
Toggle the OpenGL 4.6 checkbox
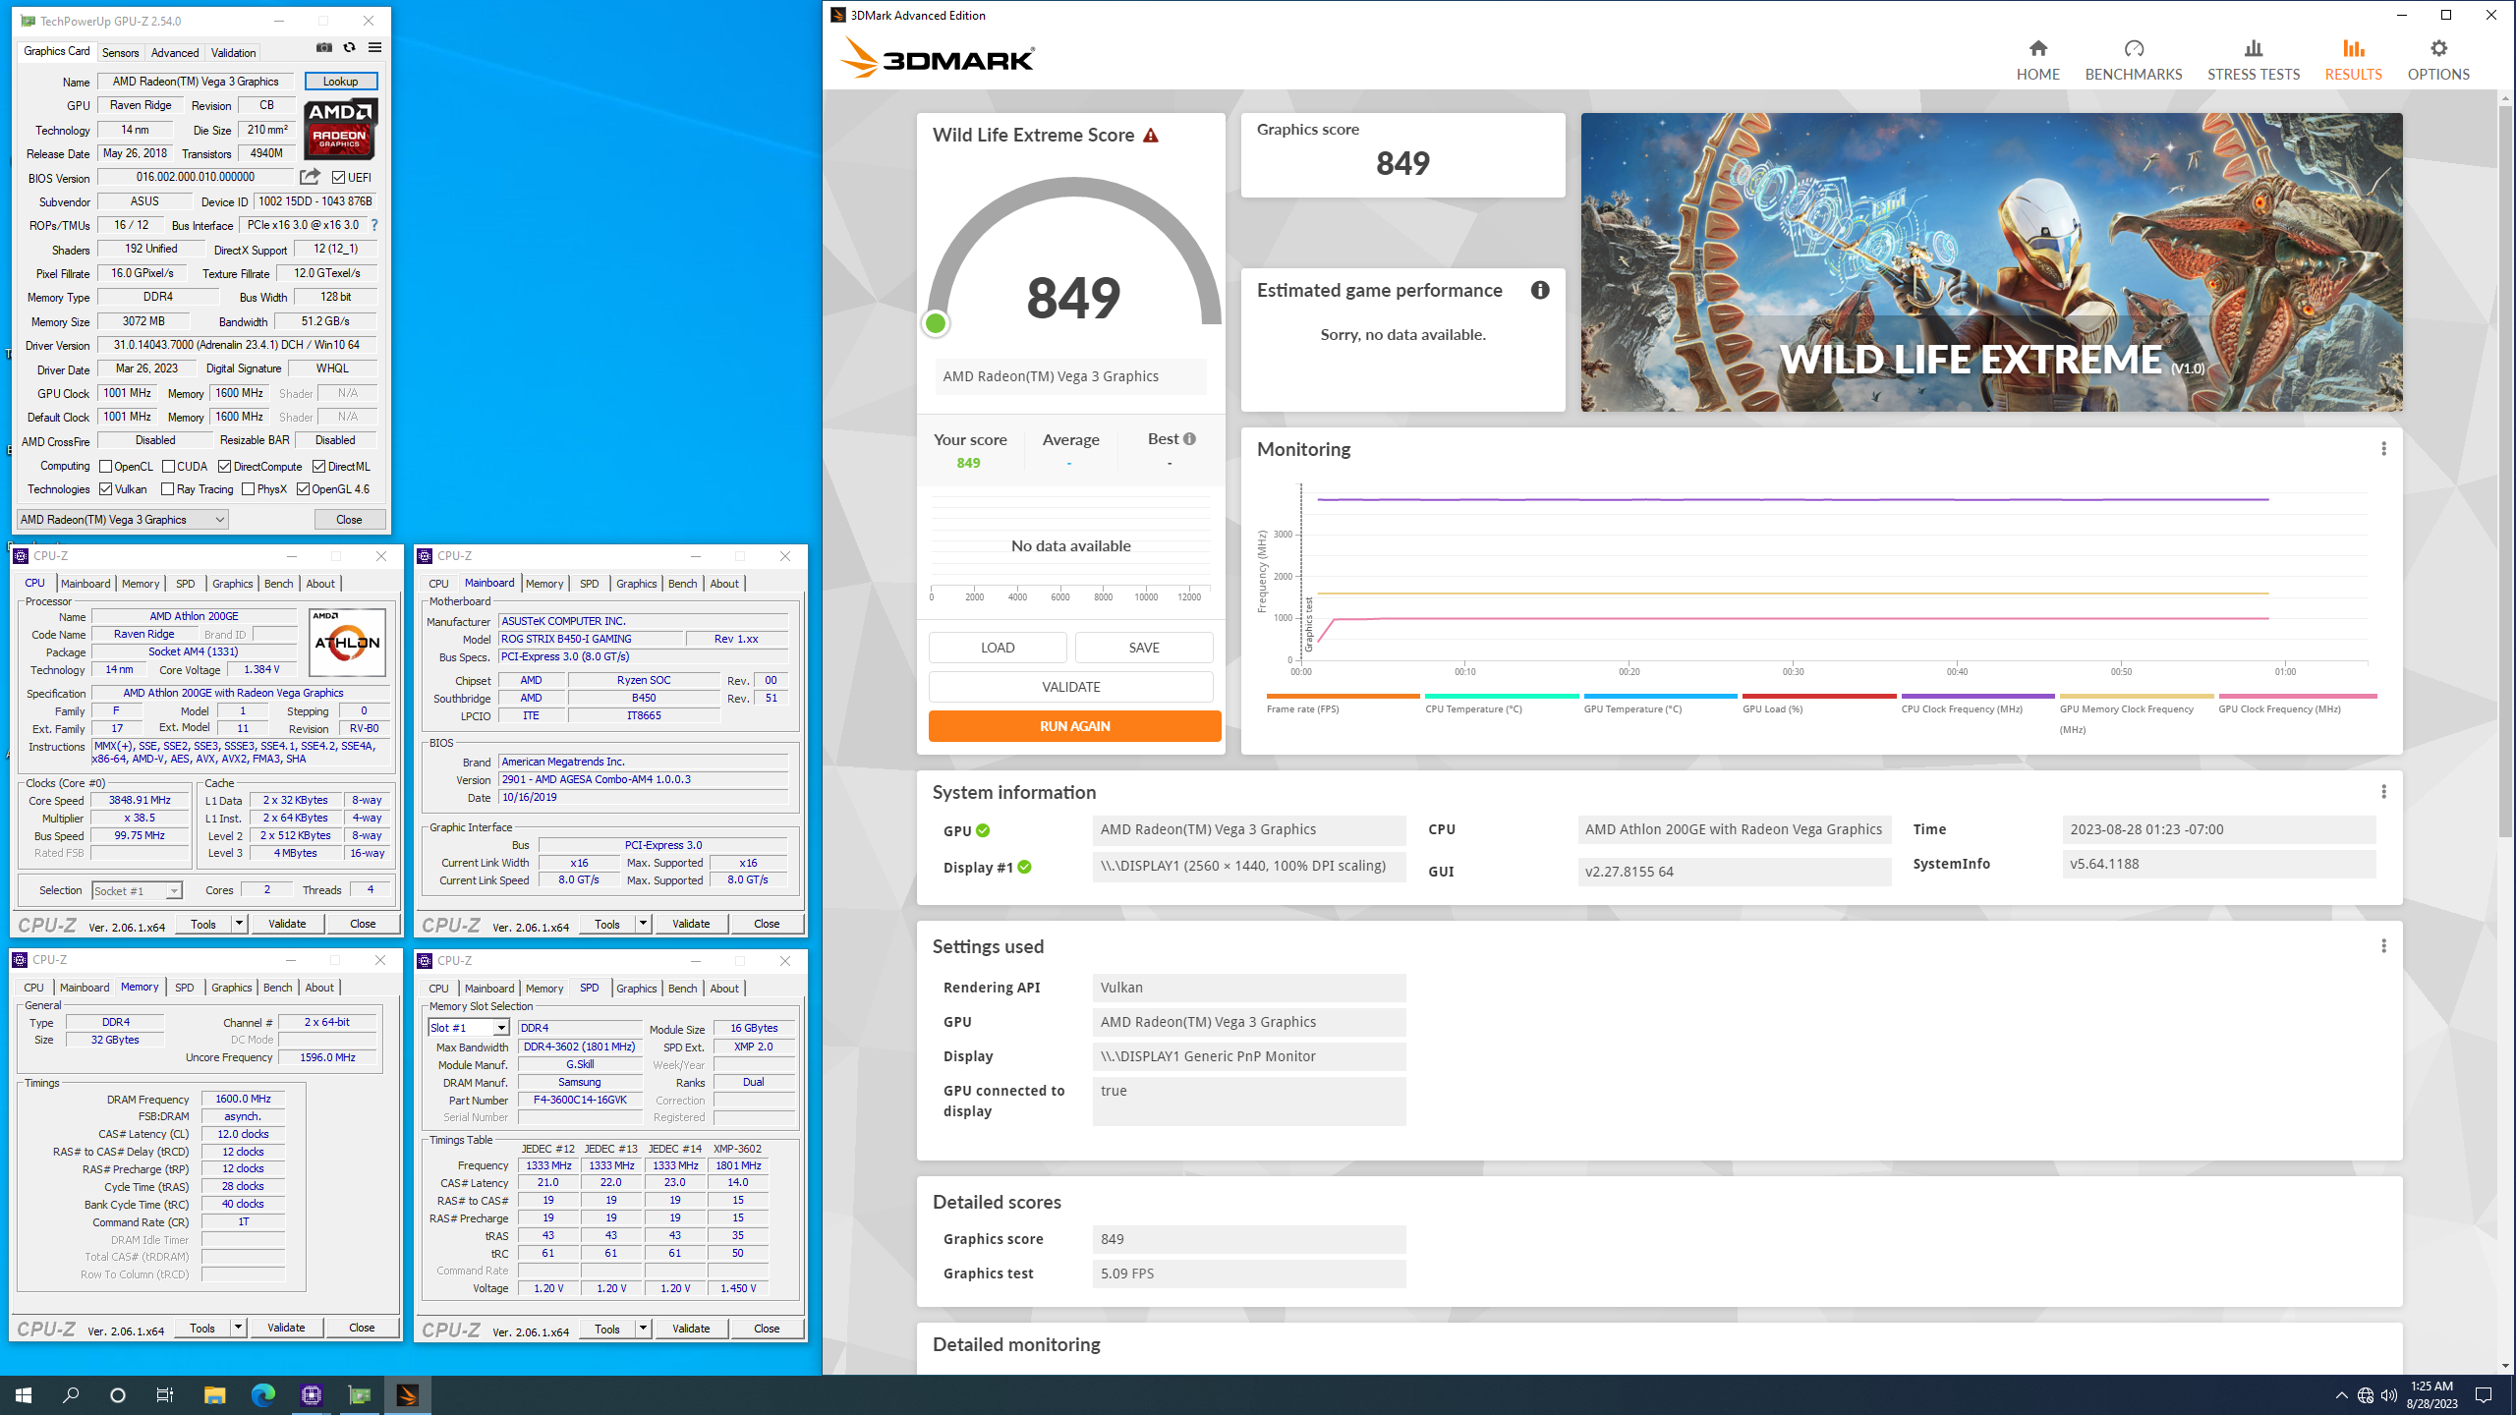click(303, 489)
